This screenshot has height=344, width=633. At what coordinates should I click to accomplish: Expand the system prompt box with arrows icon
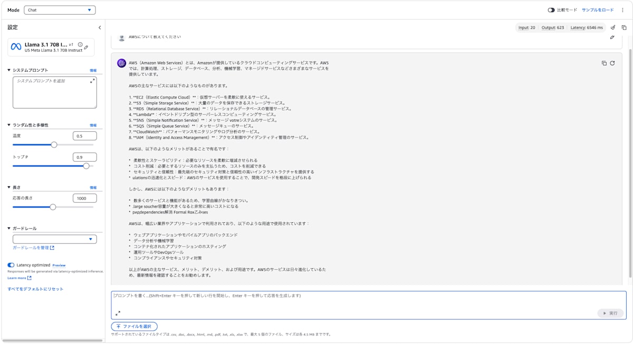tap(92, 81)
